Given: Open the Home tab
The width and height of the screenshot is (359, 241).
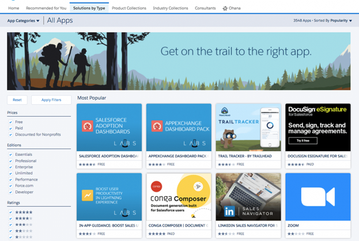Looking at the screenshot, I should point(14,8).
